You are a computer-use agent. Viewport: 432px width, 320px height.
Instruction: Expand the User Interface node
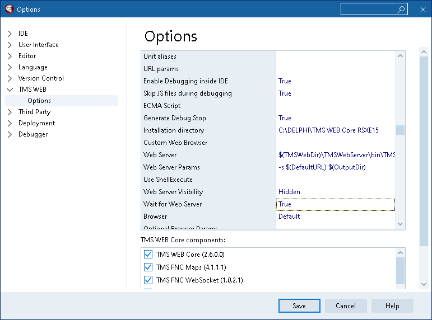point(10,45)
